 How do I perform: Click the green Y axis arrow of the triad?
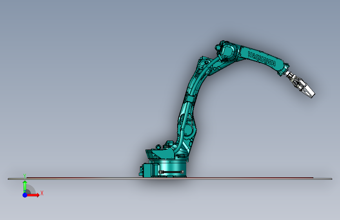(25, 186)
